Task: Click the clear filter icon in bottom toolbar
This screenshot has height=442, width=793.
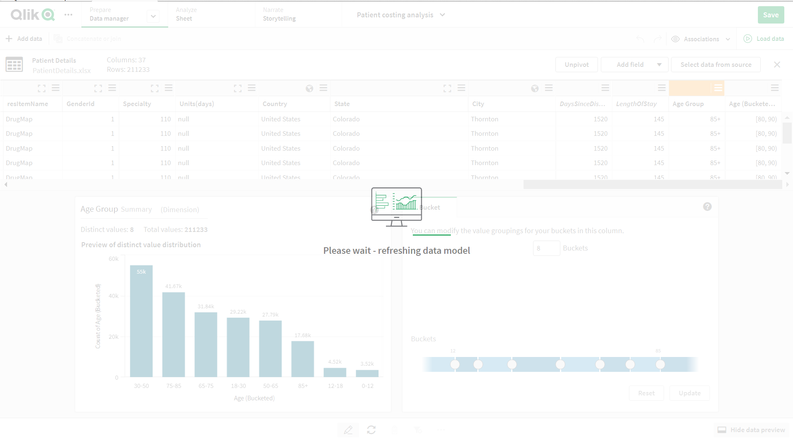Action: click(x=418, y=430)
